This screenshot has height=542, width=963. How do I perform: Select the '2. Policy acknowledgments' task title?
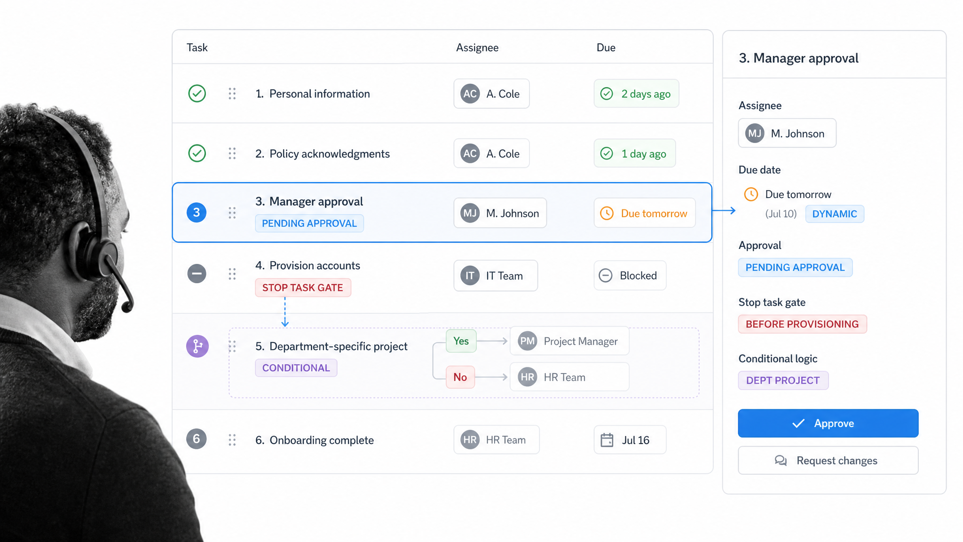[323, 154]
